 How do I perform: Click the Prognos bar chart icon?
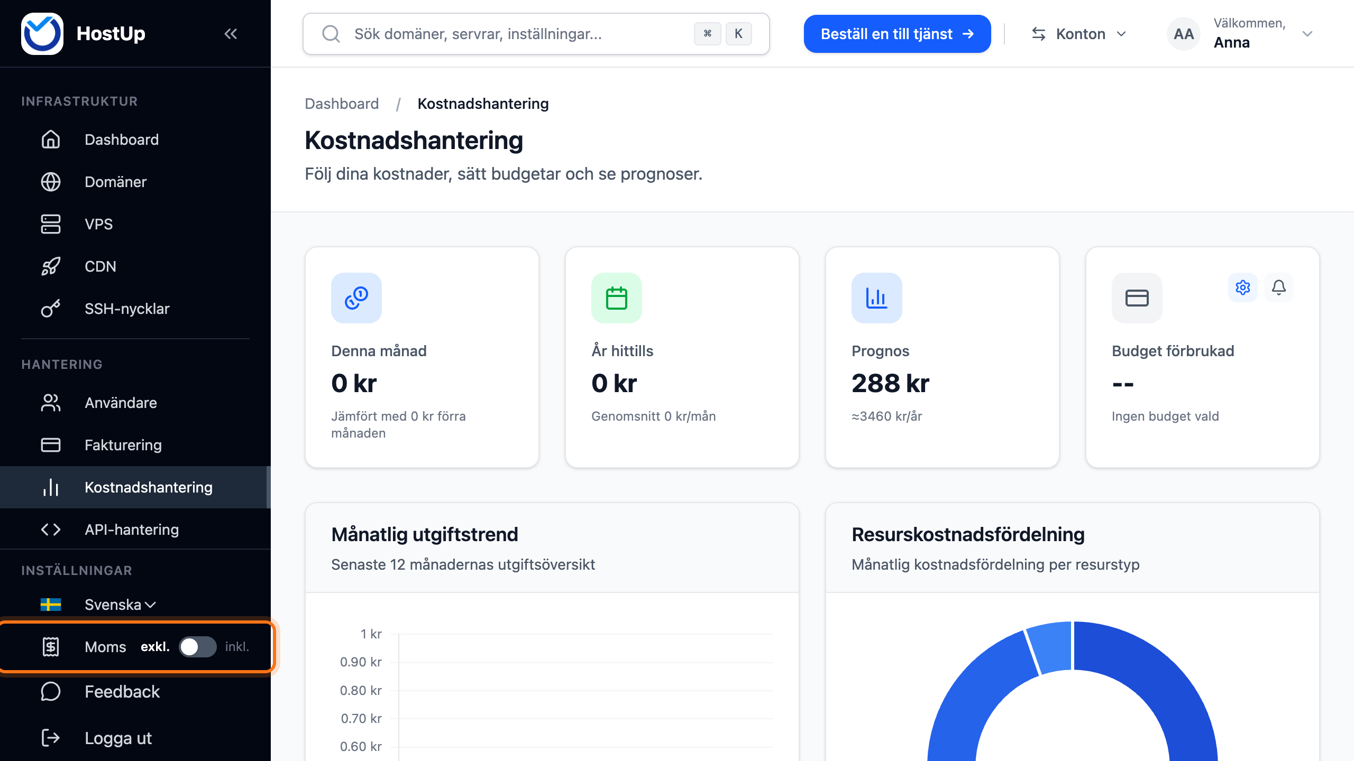pos(877,298)
